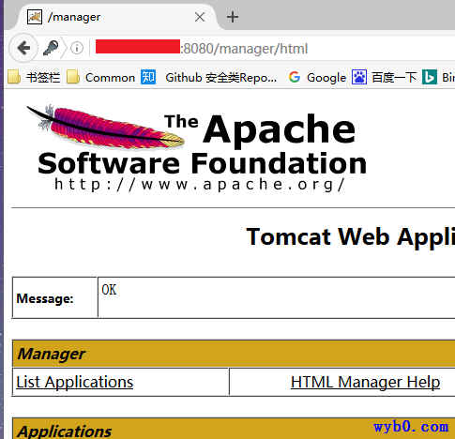Open the HTML Manager Help link
Viewport: 455px width, 439px height.
(x=365, y=382)
